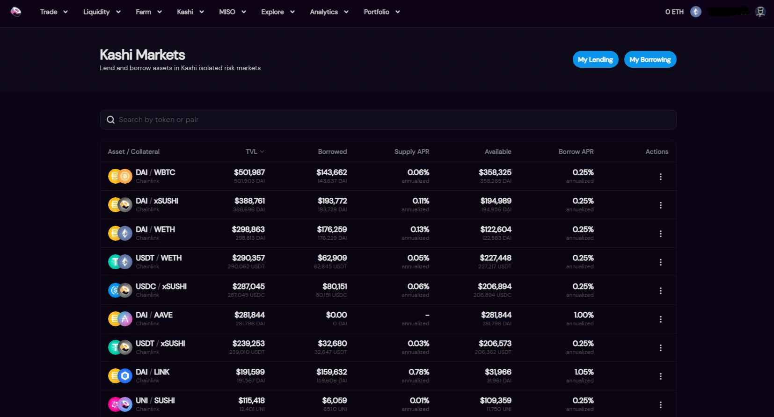Click the $6,059 borrowed value
This screenshot has height=417, width=774.
[x=335, y=401]
